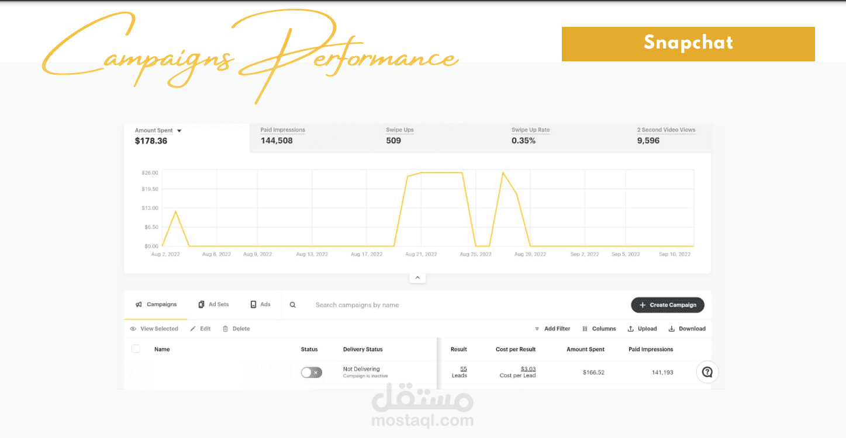This screenshot has width=846, height=438.
Task: Open the Amount Spent metric dropdown
Action: tap(179, 131)
